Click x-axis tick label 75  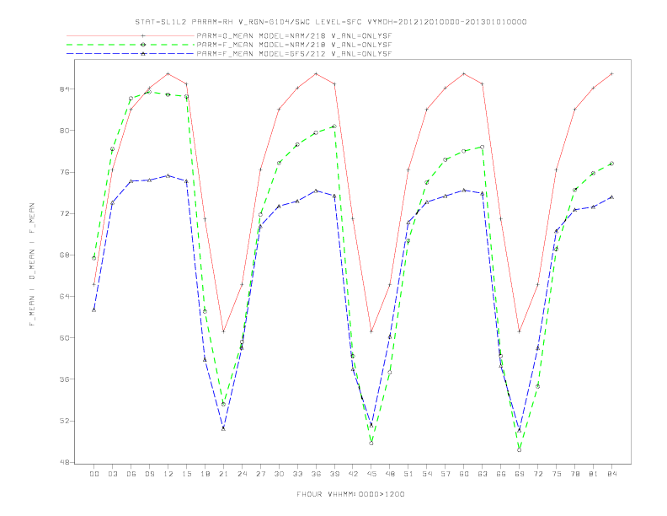[x=557, y=474]
